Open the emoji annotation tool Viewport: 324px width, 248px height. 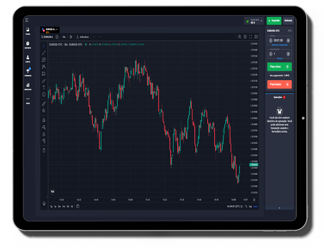tap(44, 94)
